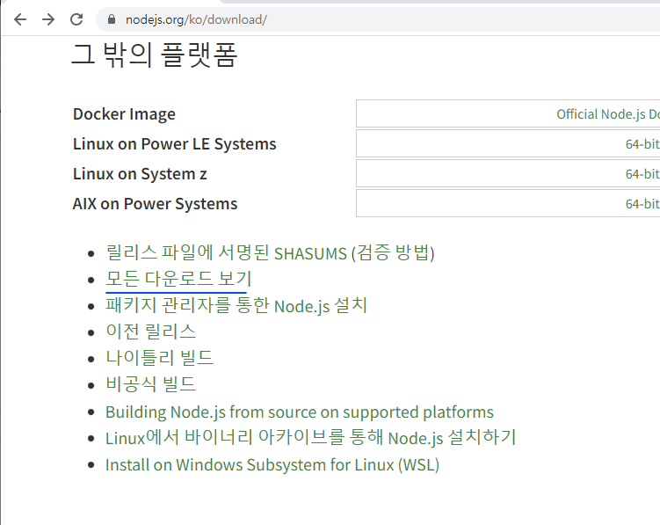Focus the address bar showing nodejs.org/ko/download/
660x525 pixels.
coord(379,19)
